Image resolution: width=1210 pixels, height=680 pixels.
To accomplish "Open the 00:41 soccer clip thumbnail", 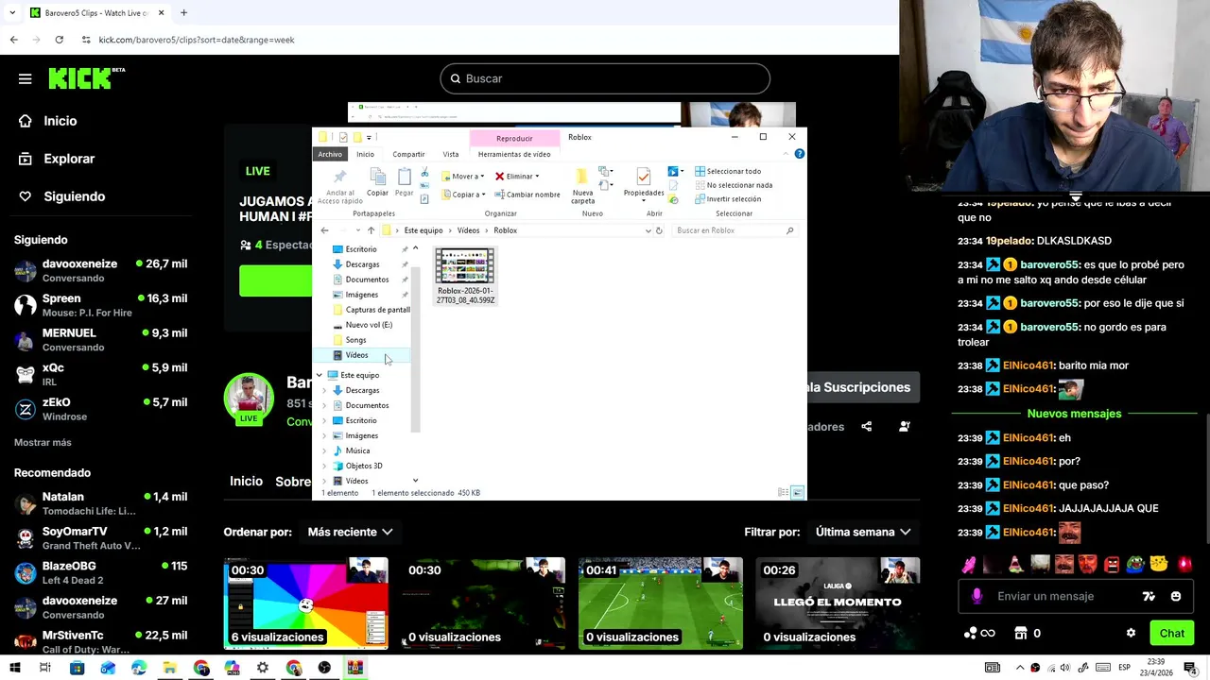I will point(661,603).
